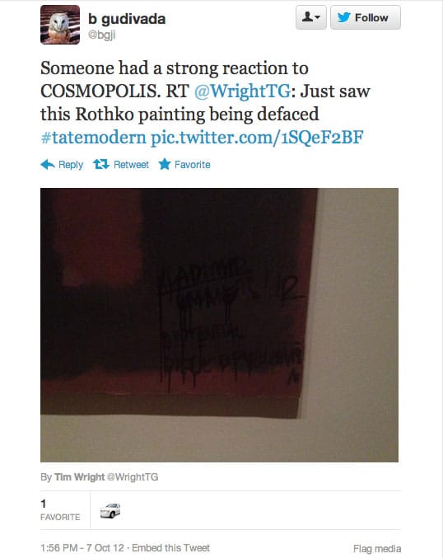
Task: Open the @bgji handle
Action: pyautogui.click(x=101, y=35)
